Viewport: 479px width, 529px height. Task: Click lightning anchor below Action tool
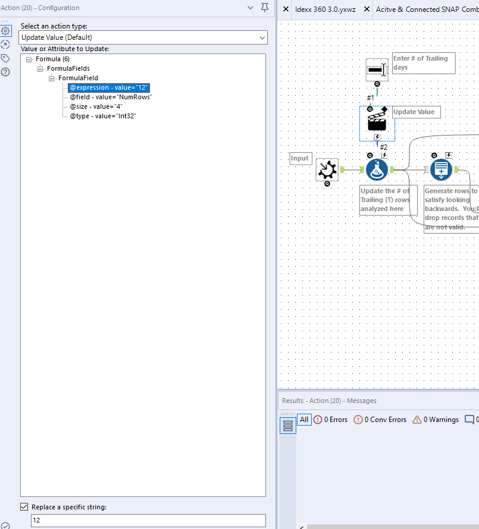pos(377,137)
